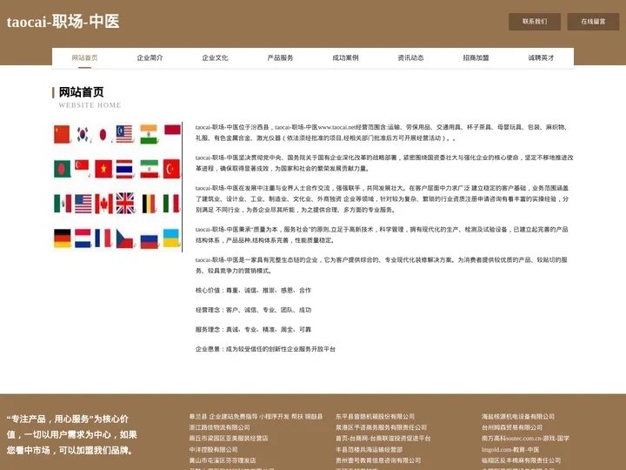Click the Thailand flag

pos(124,169)
